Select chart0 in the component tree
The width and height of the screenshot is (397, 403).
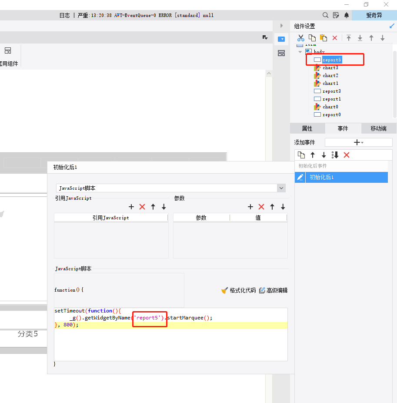tap(330, 107)
